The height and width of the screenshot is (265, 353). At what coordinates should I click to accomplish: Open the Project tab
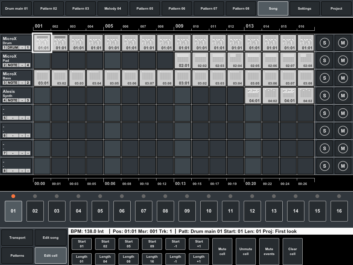pyautogui.click(x=336, y=9)
